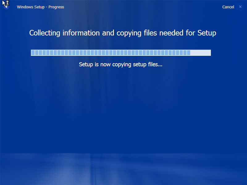247x185 pixels.
Task: Click the unfilled progress bar portion
Action: click(x=201, y=53)
